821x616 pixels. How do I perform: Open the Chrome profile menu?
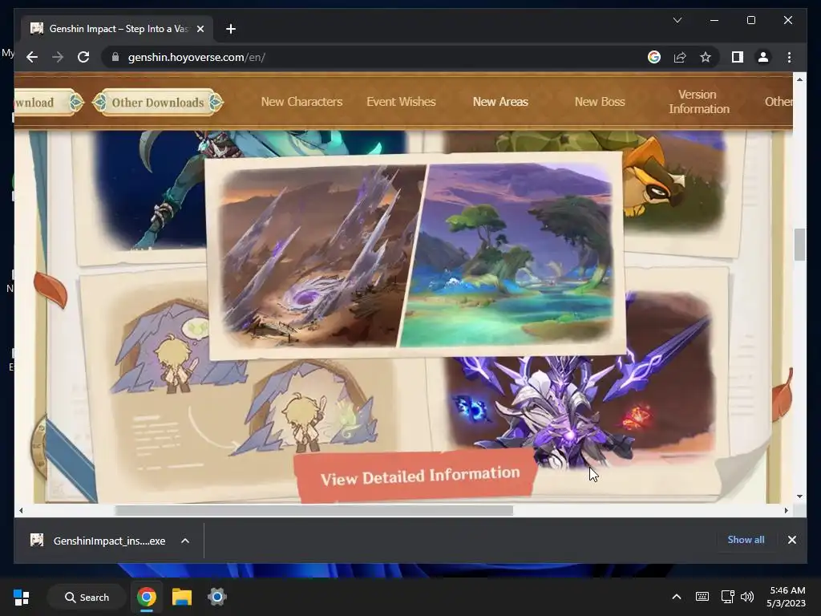(x=763, y=57)
